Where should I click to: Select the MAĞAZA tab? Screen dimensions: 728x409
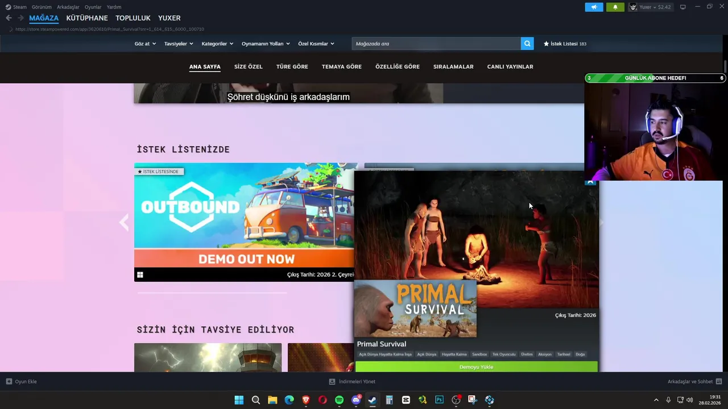(44, 18)
